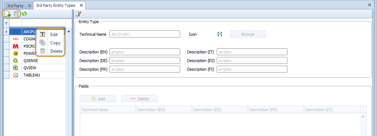Screen dimensions: 377x136
Task: Click the new entity type icon
Action: tap(8, 14)
